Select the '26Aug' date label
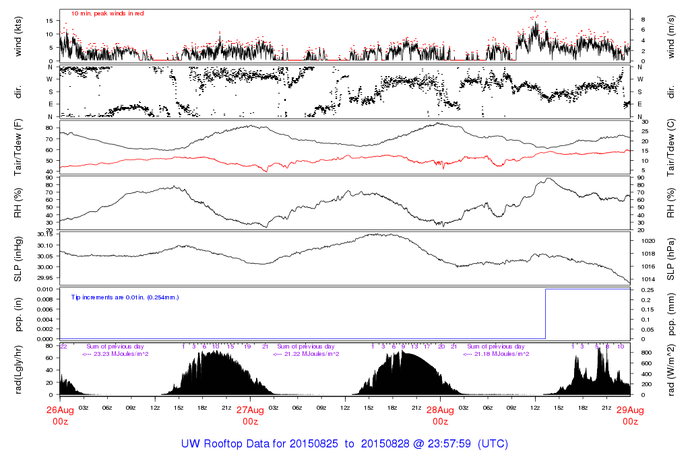Screen dimensions: 690x471 pyautogui.click(x=60, y=410)
